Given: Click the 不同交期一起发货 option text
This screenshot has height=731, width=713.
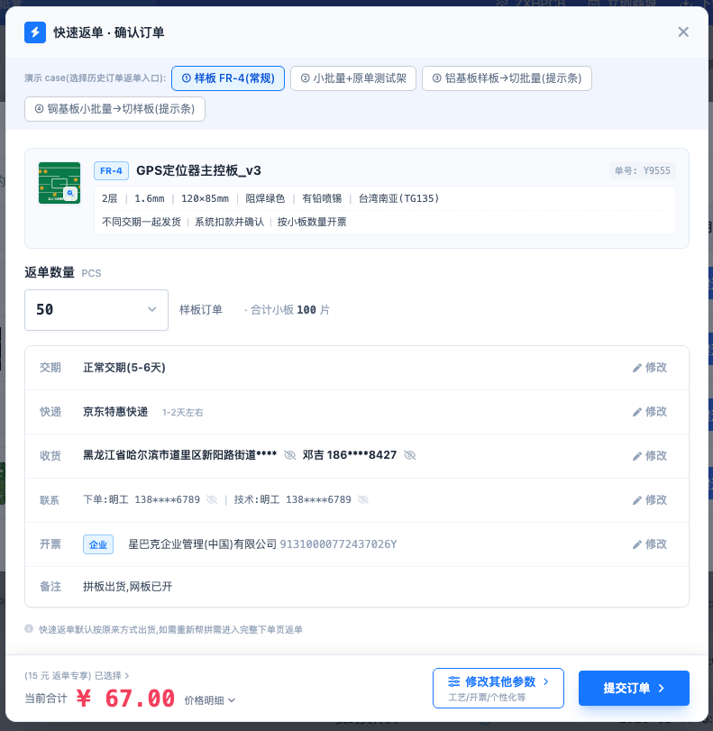Looking at the screenshot, I should tap(142, 222).
